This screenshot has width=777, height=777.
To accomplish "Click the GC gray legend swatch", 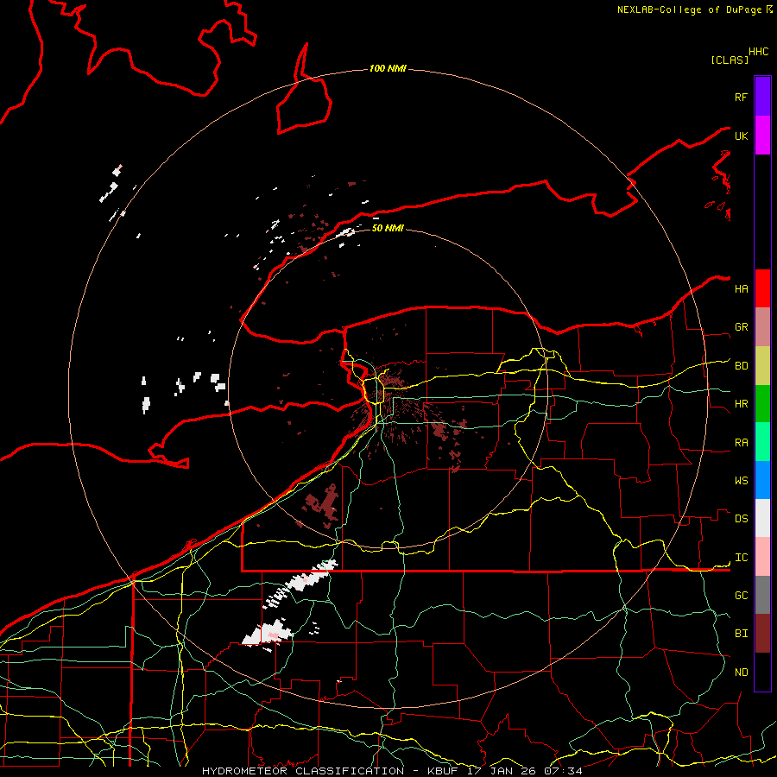I will click(762, 595).
